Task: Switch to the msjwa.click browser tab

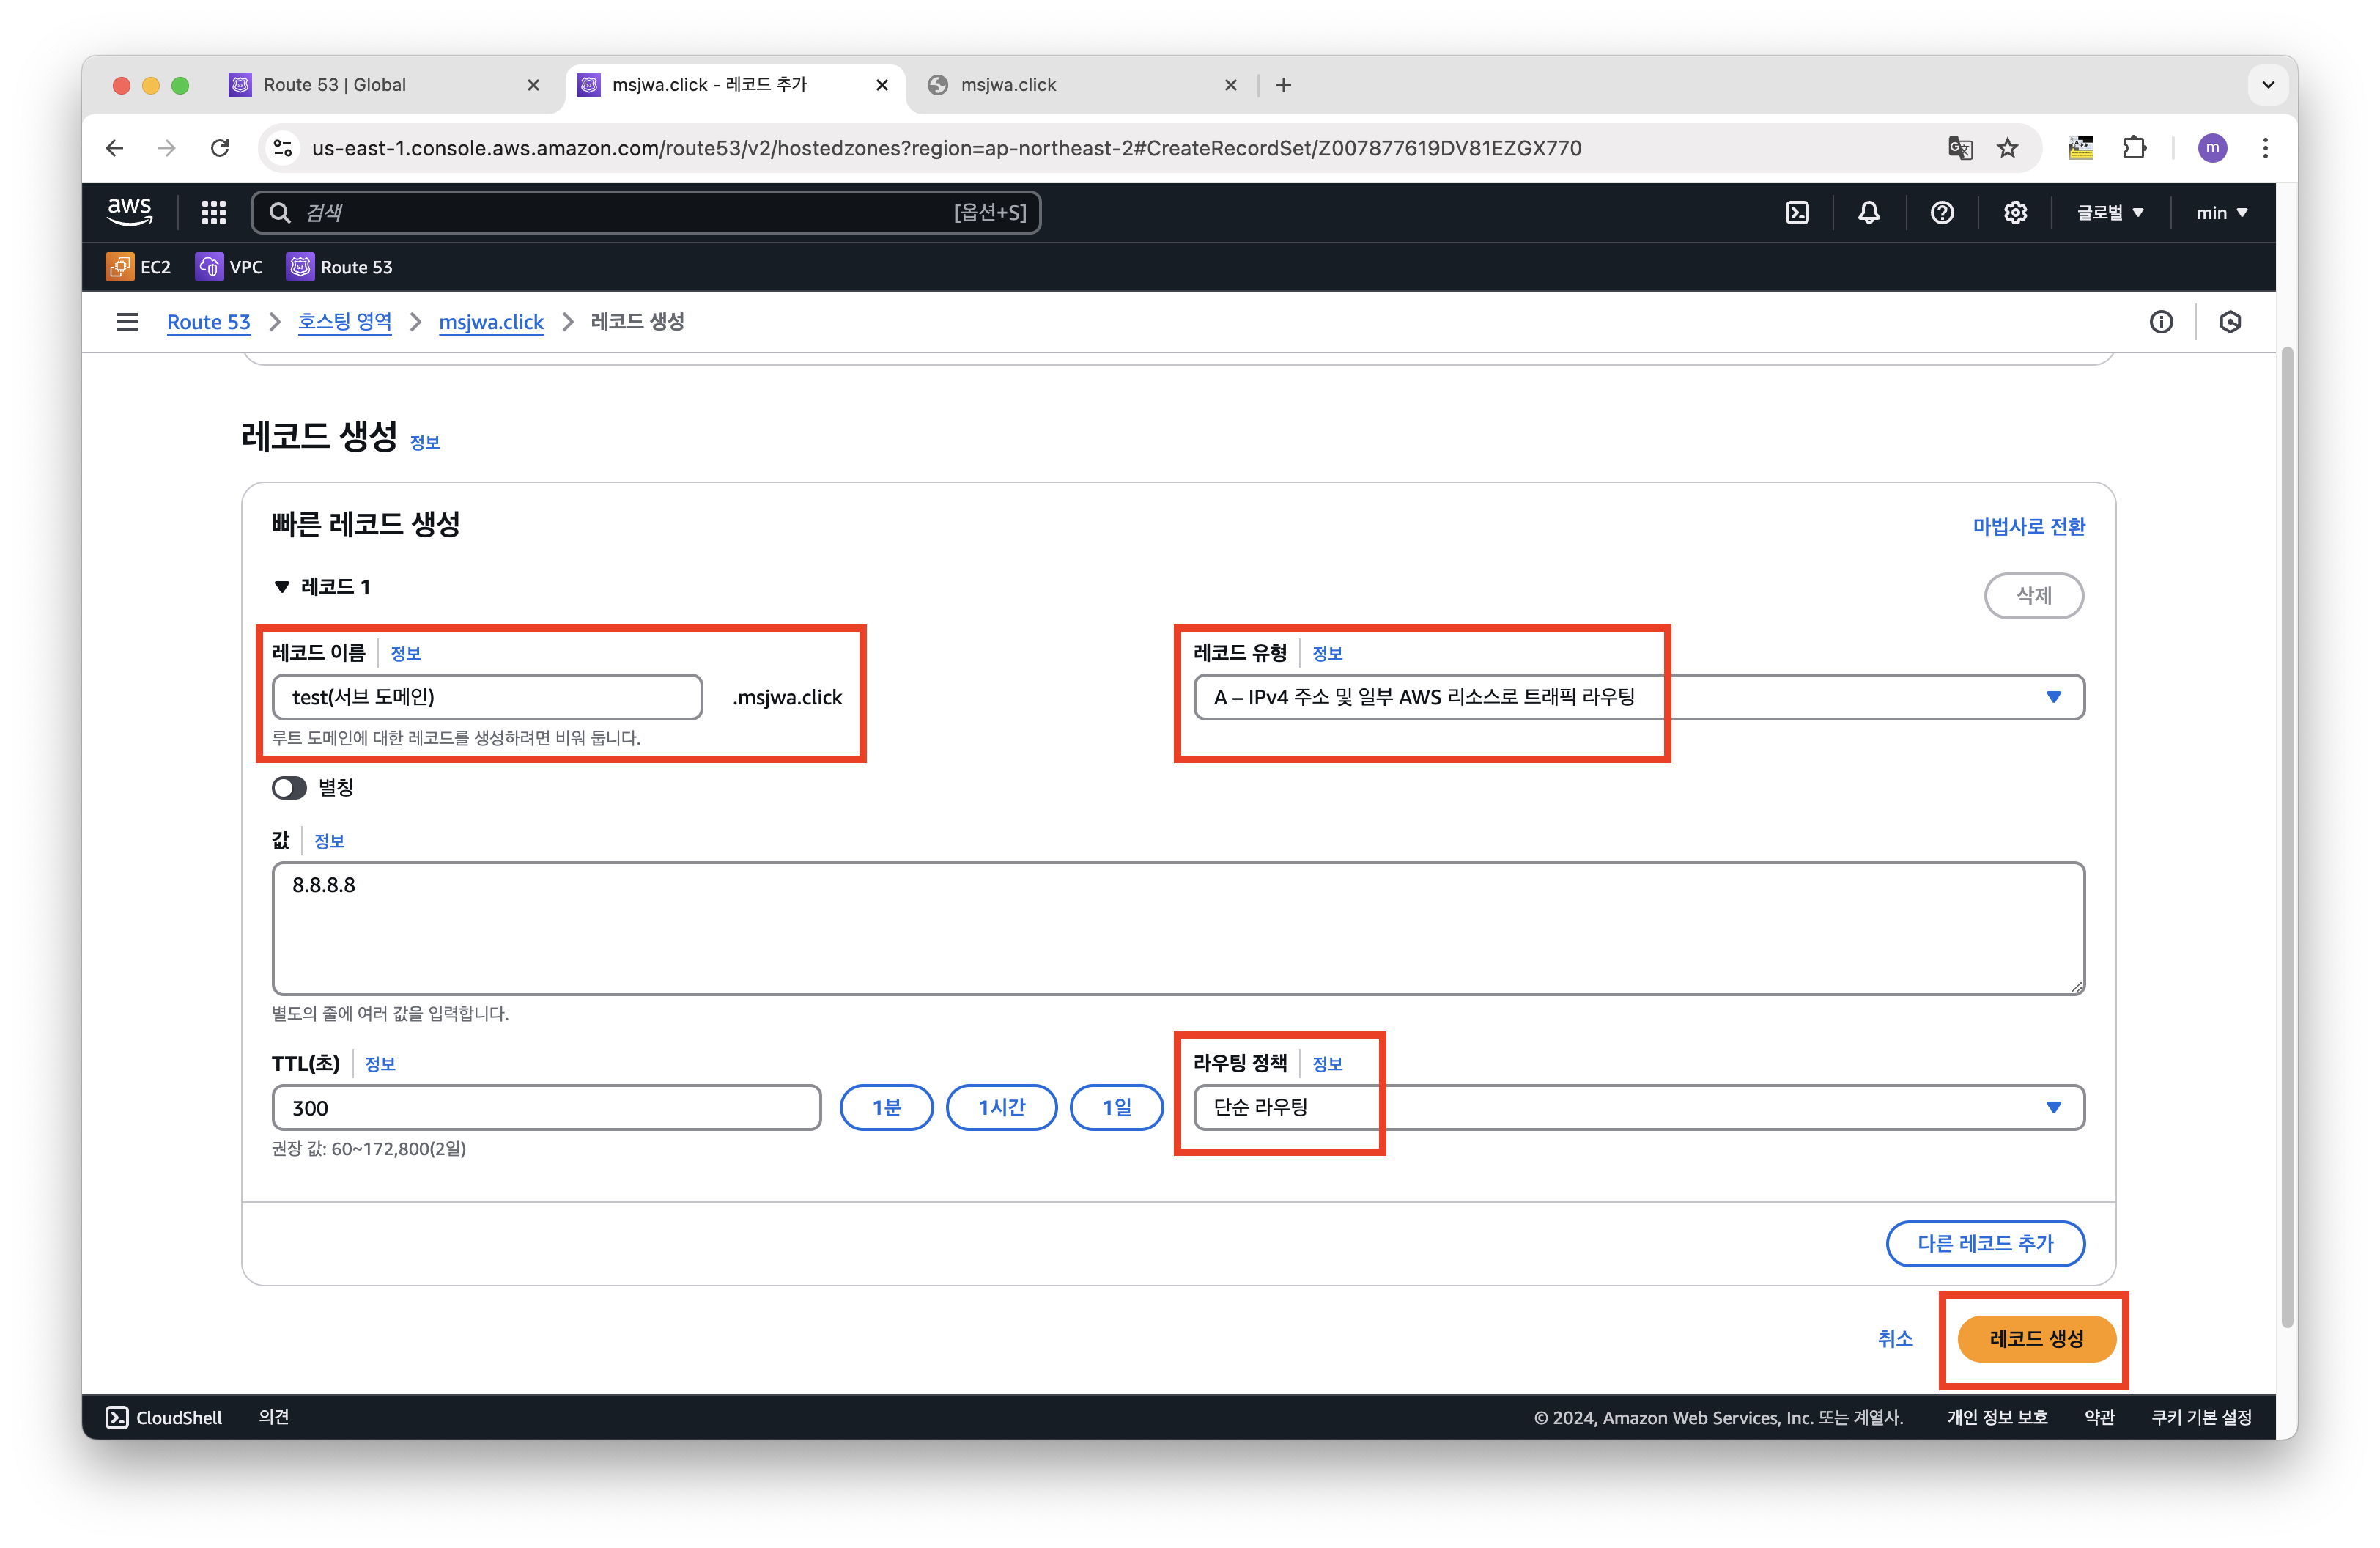Action: (1008, 85)
